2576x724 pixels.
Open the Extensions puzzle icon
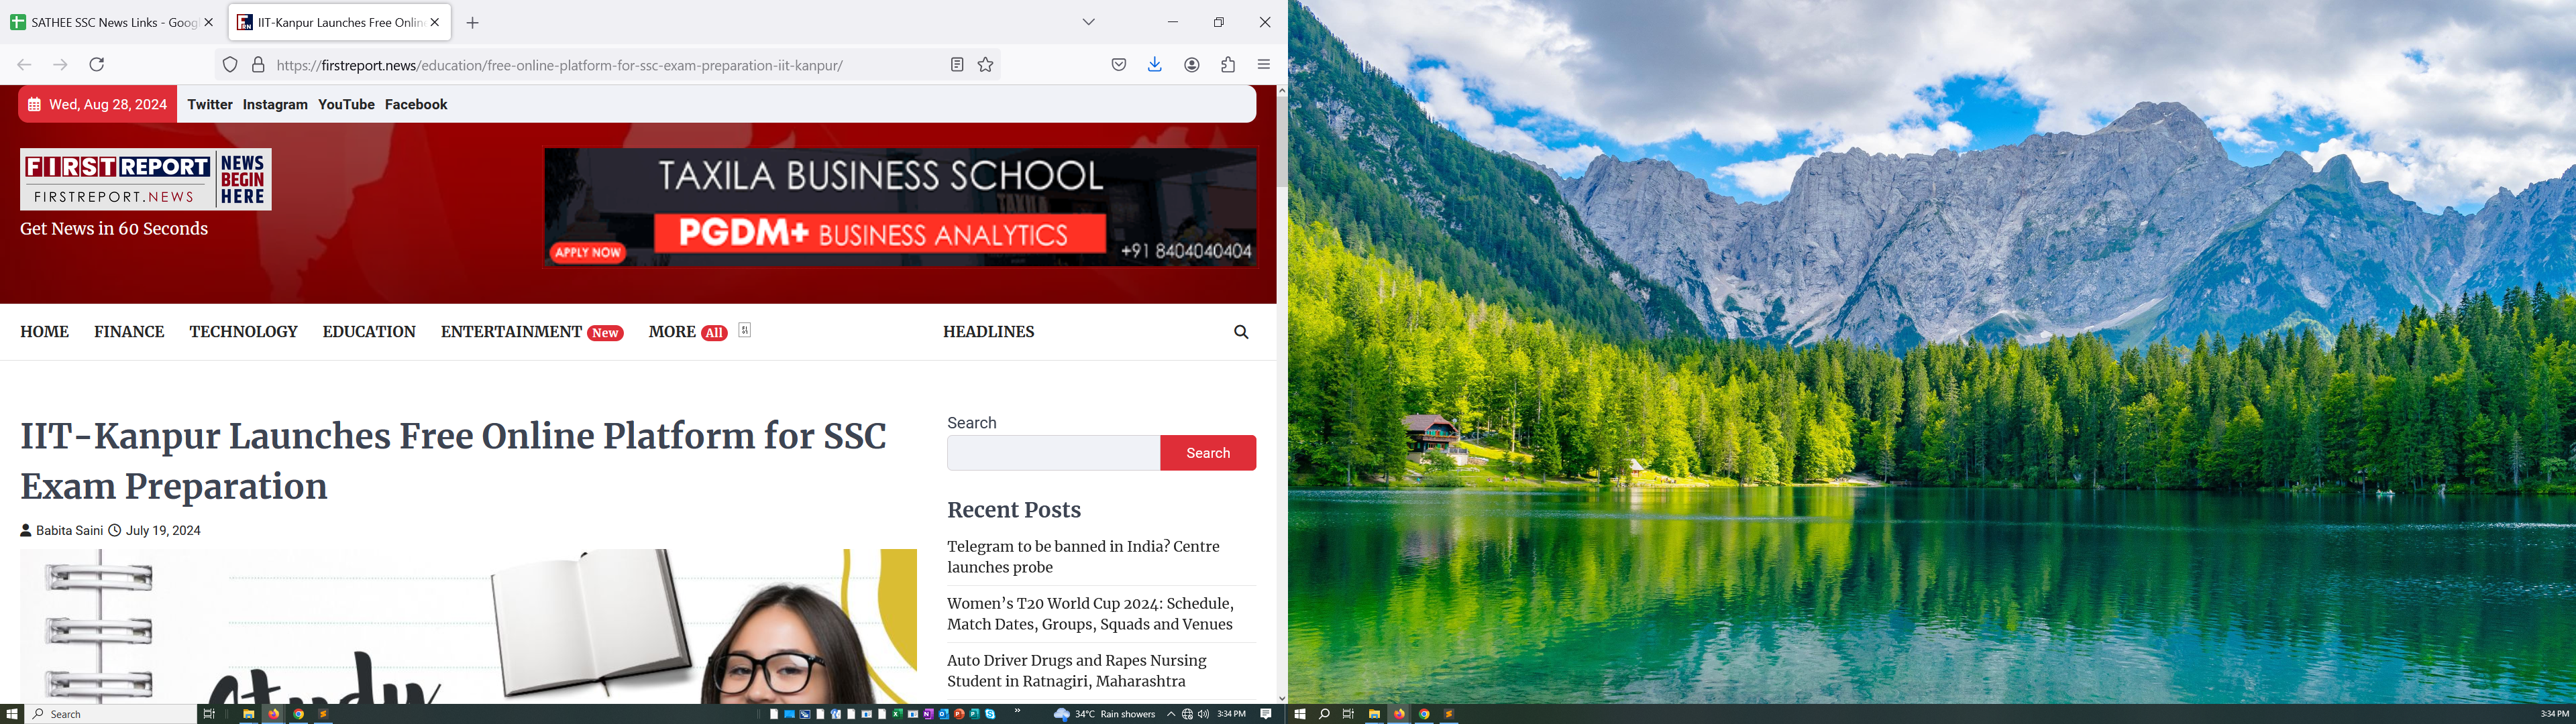point(1228,65)
